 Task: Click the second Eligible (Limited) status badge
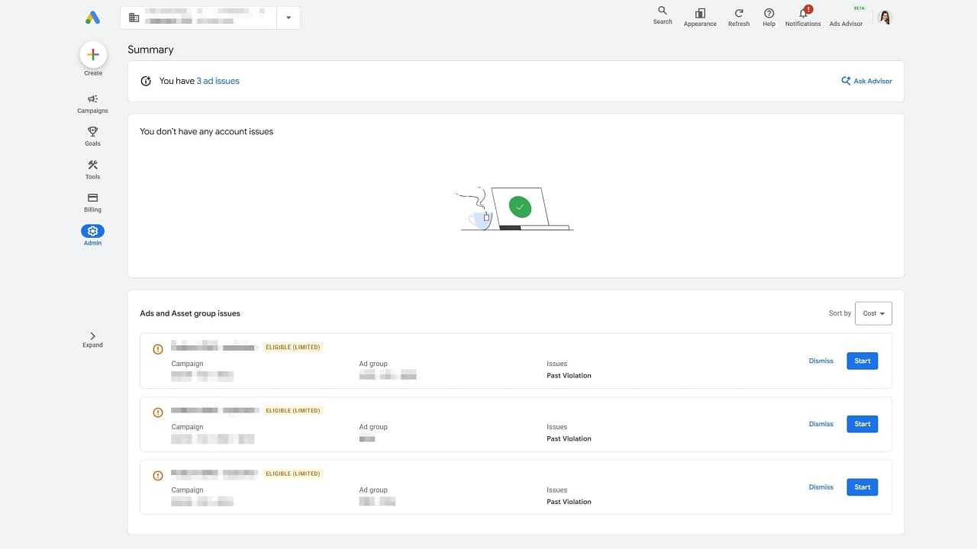293,410
